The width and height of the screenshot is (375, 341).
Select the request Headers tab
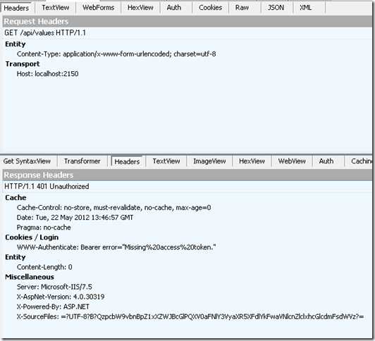[16, 8]
